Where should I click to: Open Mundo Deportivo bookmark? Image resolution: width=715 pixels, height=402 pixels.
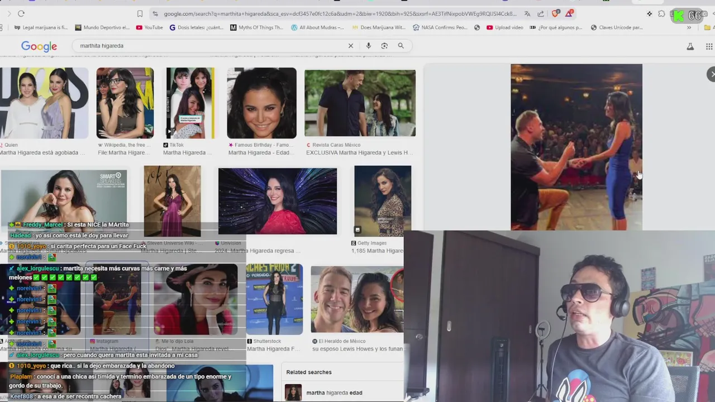click(x=102, y=27)
